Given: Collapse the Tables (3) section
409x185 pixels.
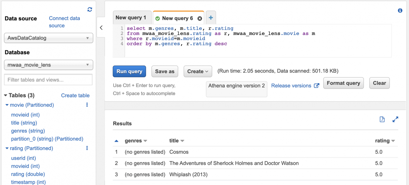Looking at the screenshot, I should pos(6,95).
